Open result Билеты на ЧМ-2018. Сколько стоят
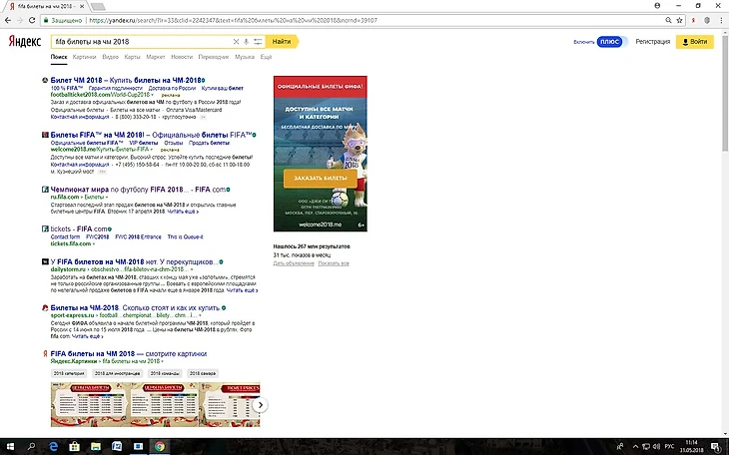Image resolution: width=729 pixels, height=455 pixels. (135, 307)
